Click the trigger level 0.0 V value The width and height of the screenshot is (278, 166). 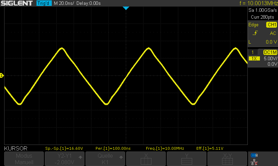pyautogui.click(x=271, y=42)
